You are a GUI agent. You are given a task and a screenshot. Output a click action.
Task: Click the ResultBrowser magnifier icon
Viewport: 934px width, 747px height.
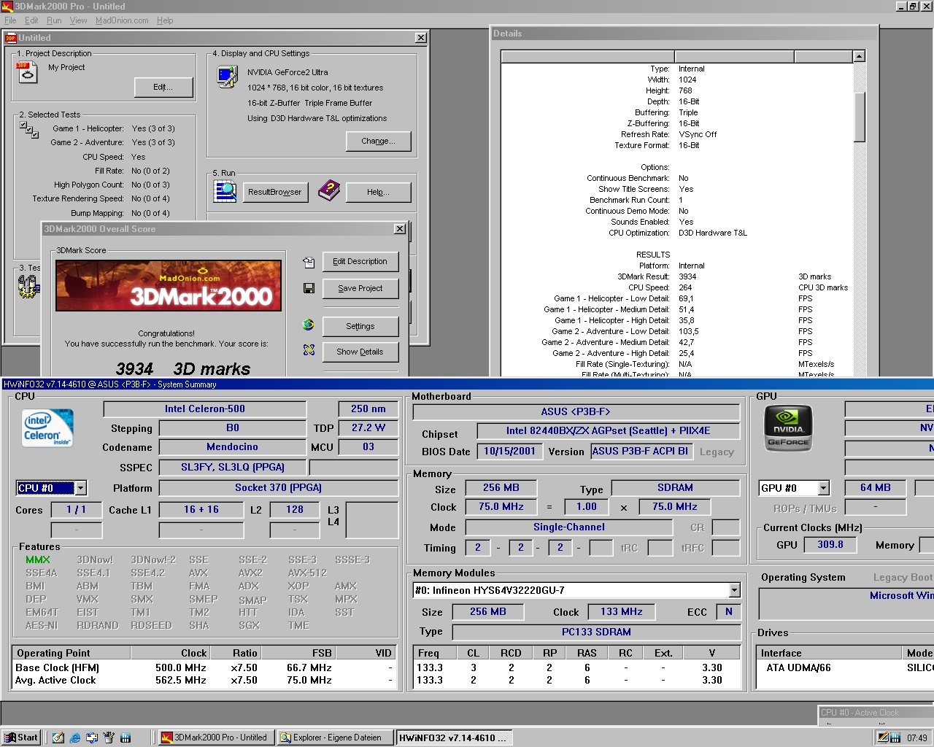pyautogui.click(x=225, y=191)
